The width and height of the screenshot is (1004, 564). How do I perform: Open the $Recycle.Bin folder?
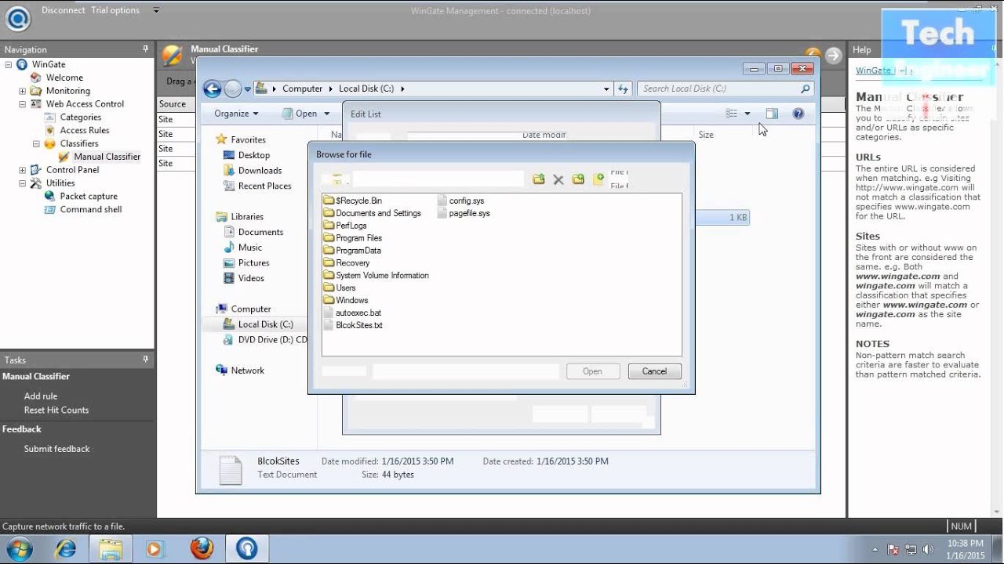[353, 201]
